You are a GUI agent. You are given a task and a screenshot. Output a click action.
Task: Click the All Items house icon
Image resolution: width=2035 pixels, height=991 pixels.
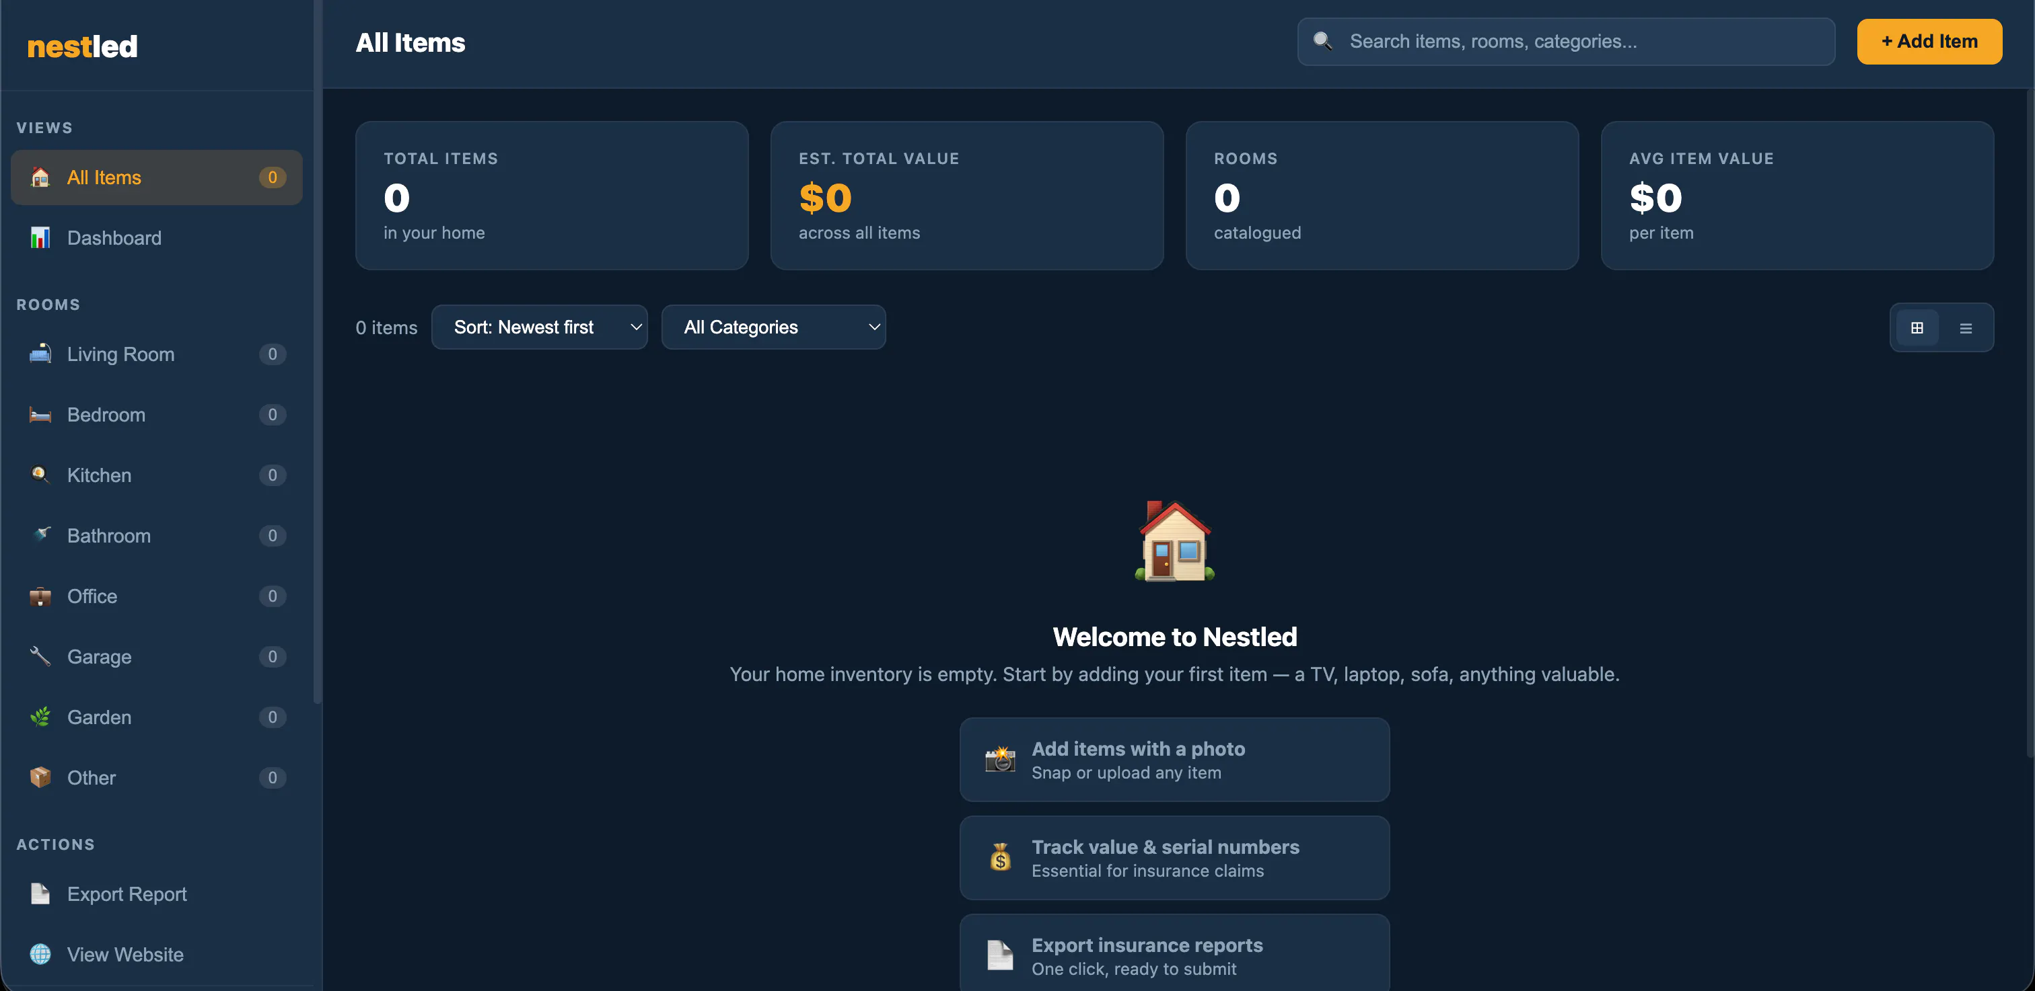[40, 177]
